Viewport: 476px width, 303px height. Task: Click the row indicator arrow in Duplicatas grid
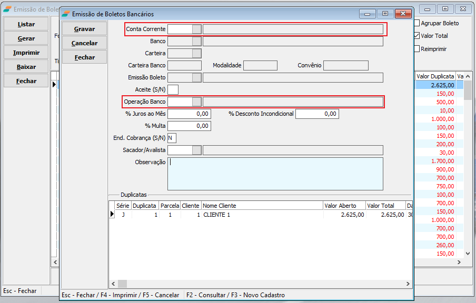[x=112, y=215]
